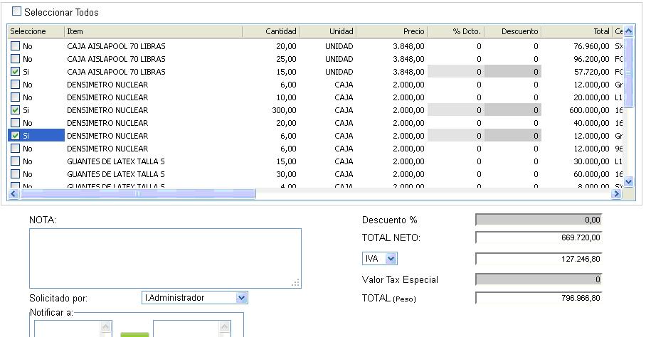Image resolution: width=646 pixels, height=337 pixels.
Task: Sort by the Descuento column header
Action: [x=513, y=31]
